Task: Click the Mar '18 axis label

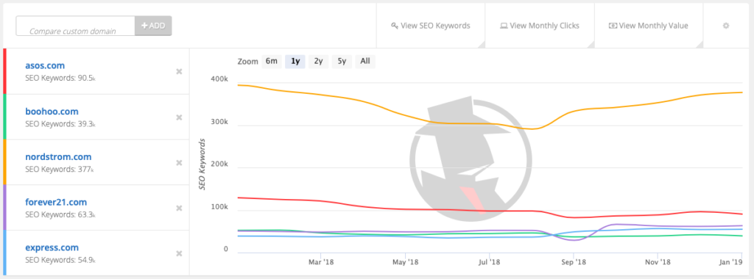Action: [321, 263]
